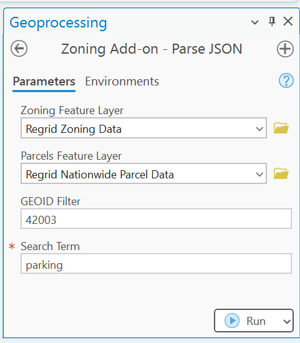
Task: Click the circled plus icon beside the tool title
Action: coord(285,49)
